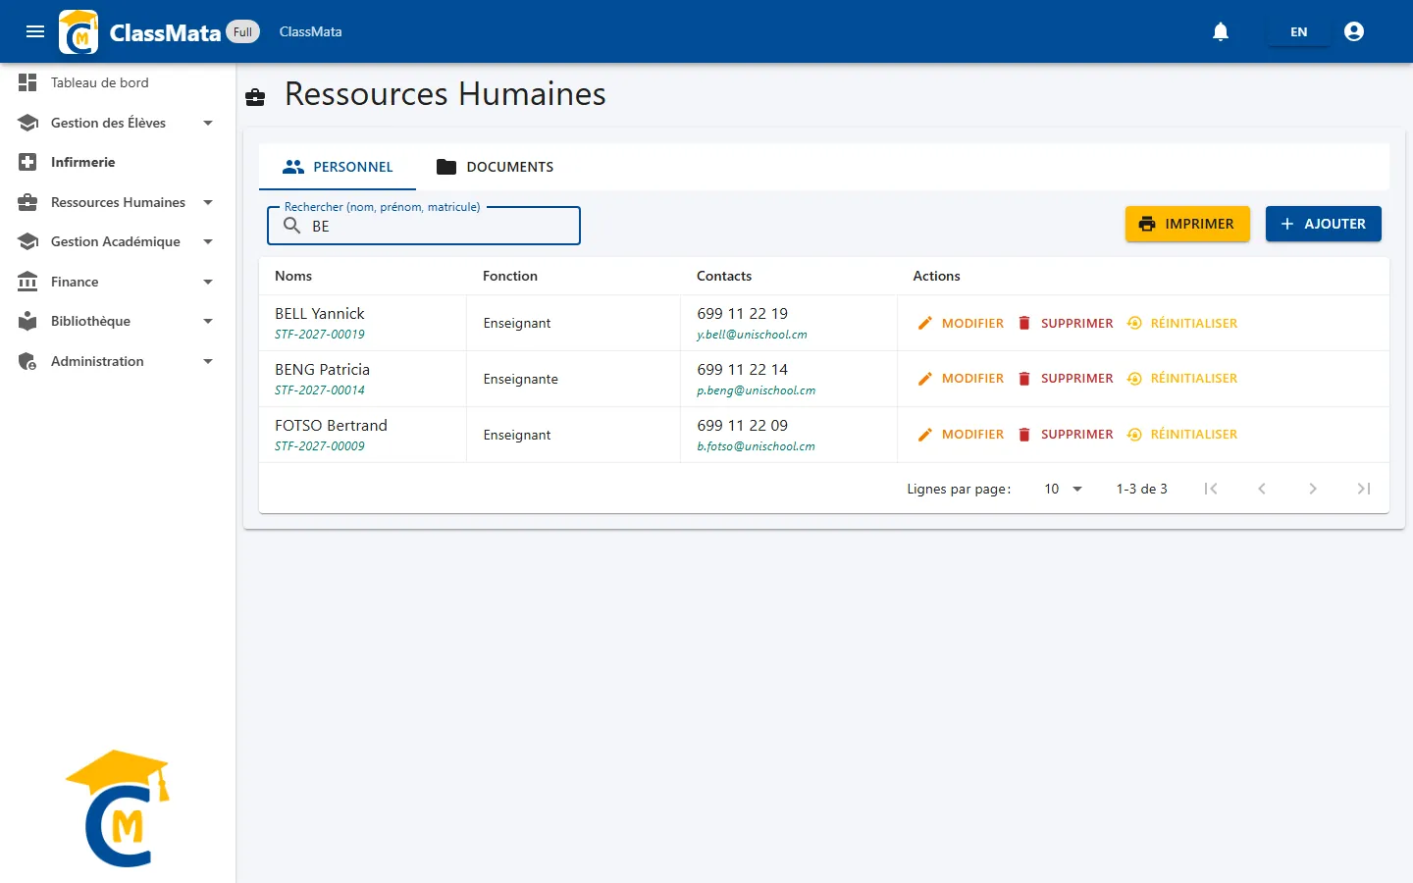This screenshot has width=1413, height=883.
Task: Click the Tableau de bord dashboard icon
Action: coord(27,82)
